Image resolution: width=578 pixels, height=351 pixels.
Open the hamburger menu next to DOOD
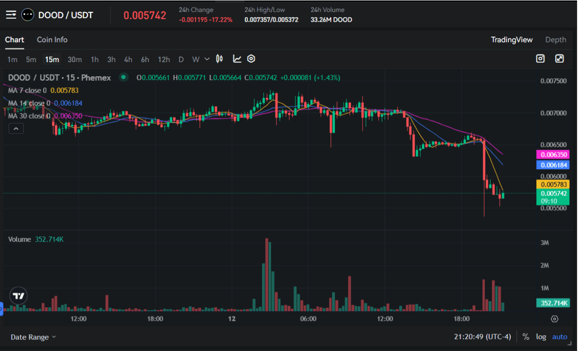coord(11,15)
